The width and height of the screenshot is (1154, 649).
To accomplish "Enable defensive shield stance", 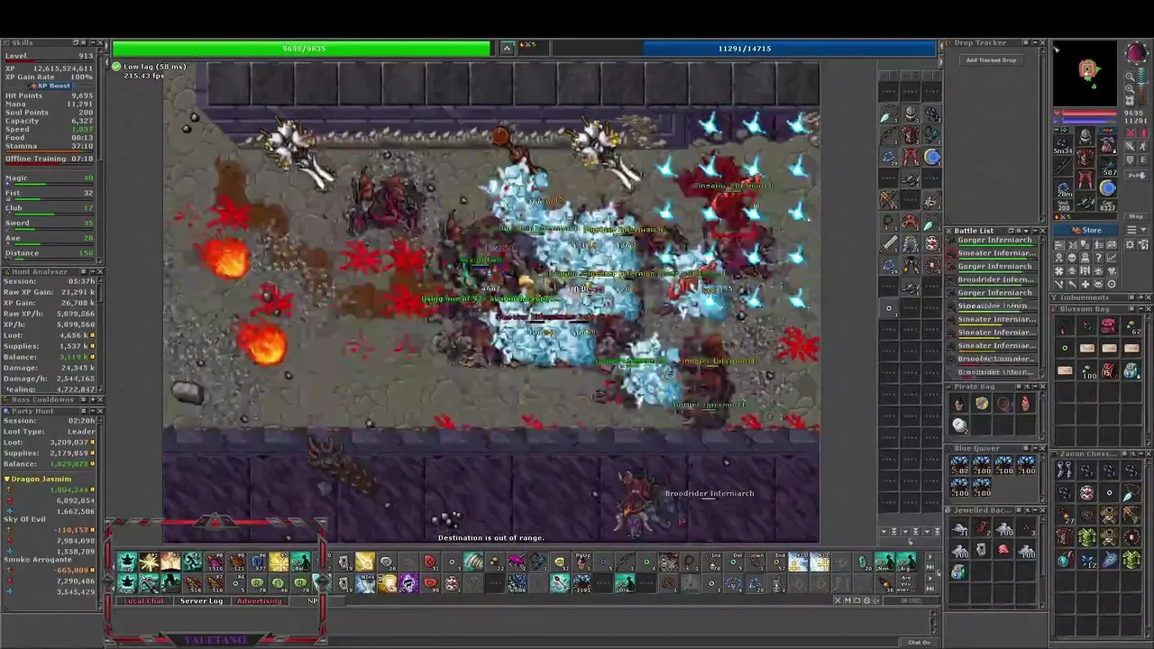I will pos(1130,160).
